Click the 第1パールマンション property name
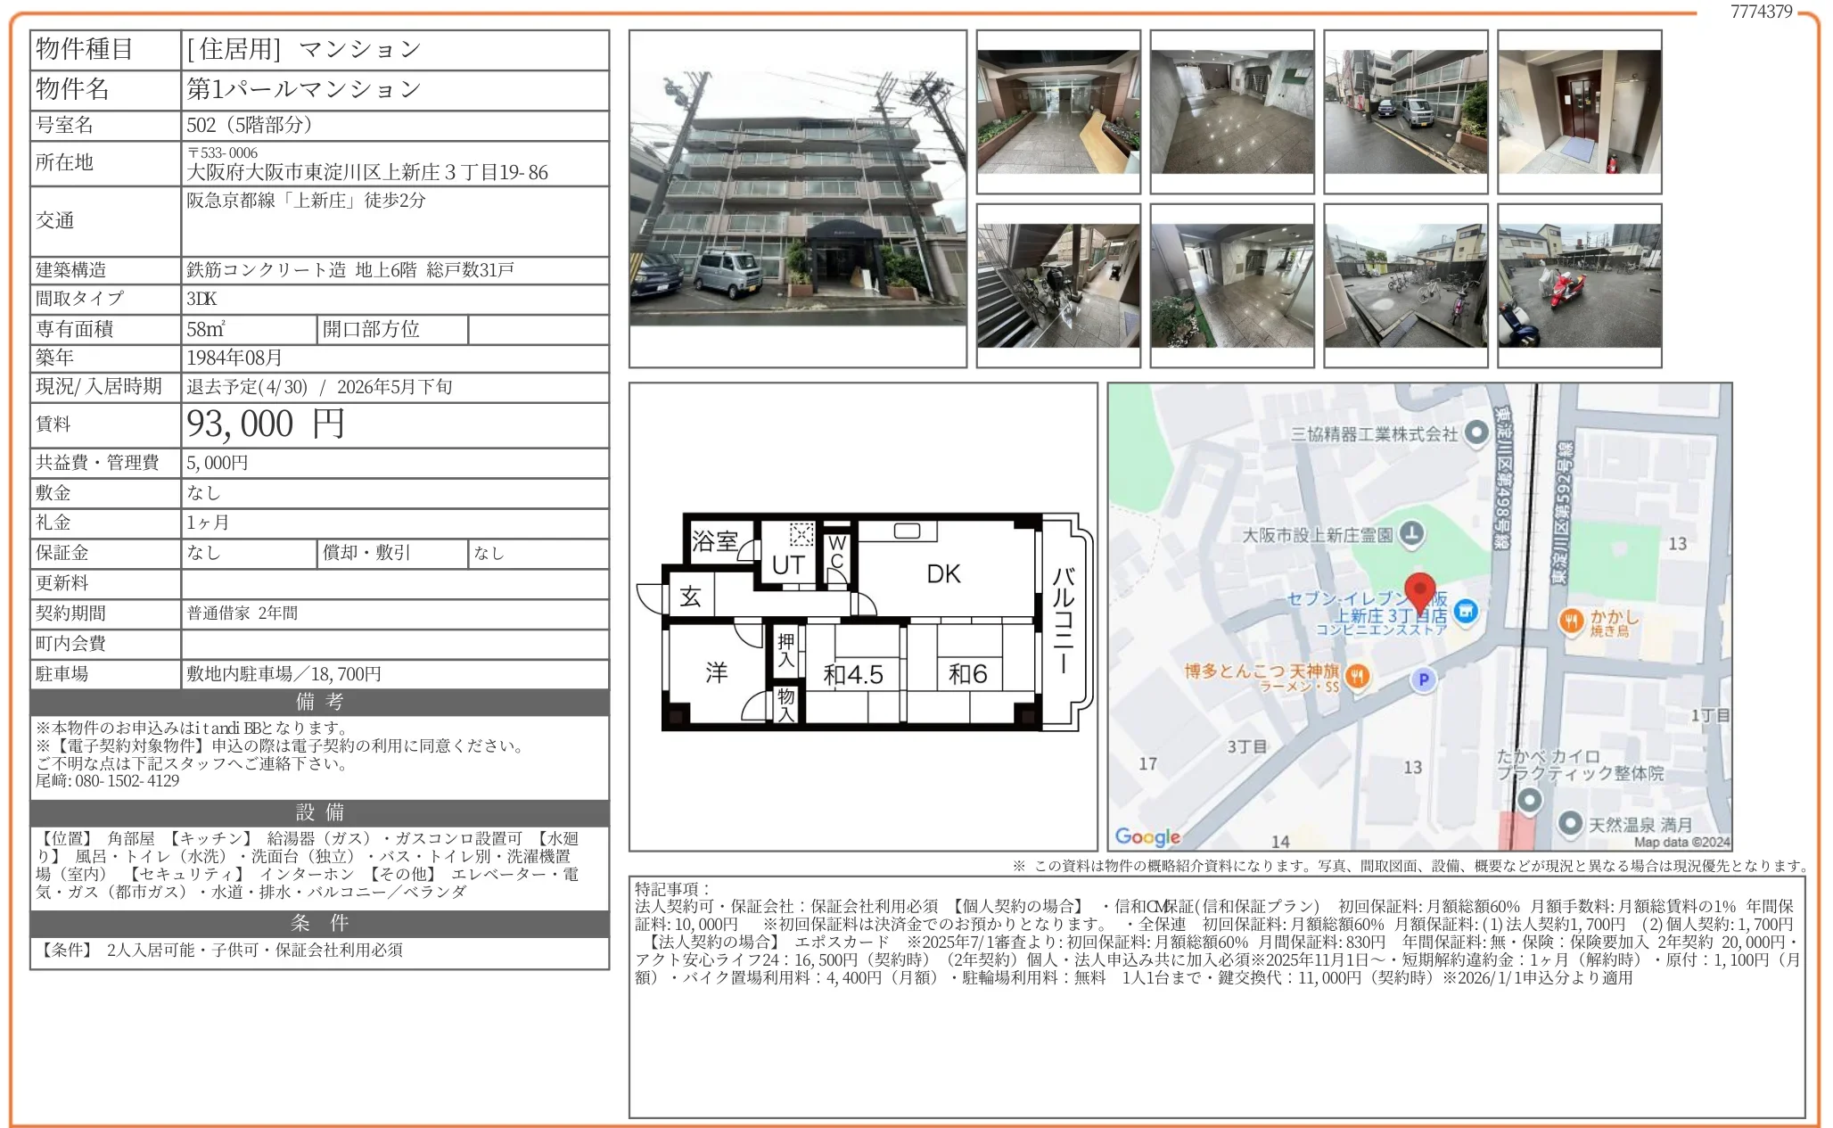Screen dimensions: 1833x1128 [304, 89]
